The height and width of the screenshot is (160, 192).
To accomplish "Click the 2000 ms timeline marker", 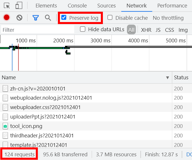I will point(63,41).
